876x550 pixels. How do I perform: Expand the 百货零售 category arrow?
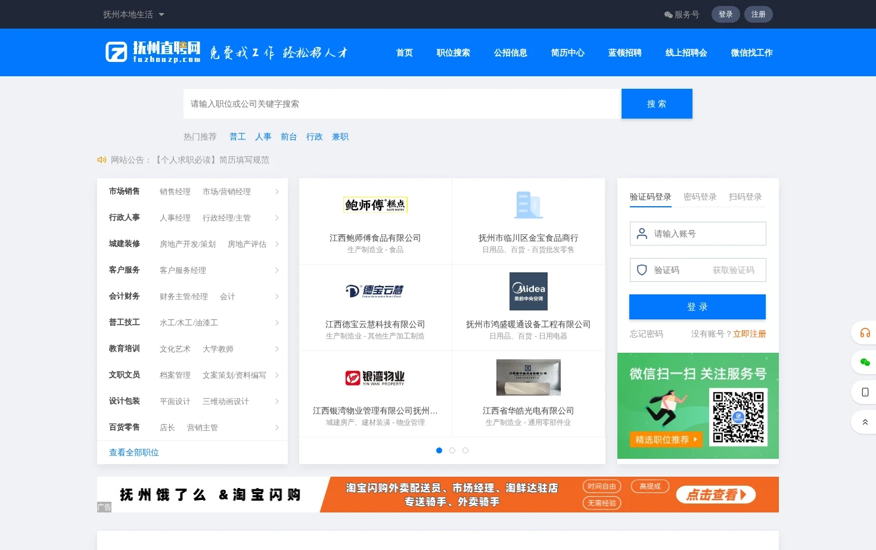(x=277, y=427)
